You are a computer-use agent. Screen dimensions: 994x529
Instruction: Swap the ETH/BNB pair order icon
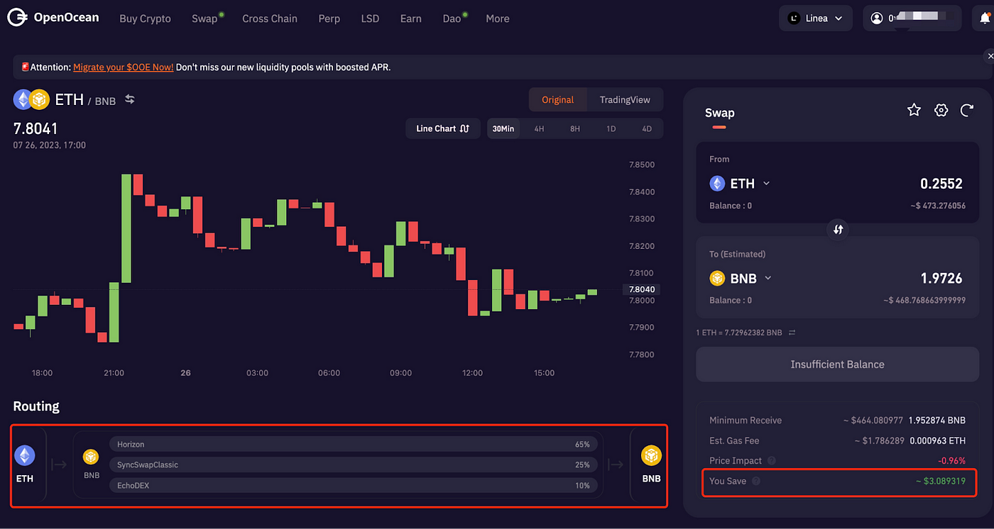pos(130,99)
